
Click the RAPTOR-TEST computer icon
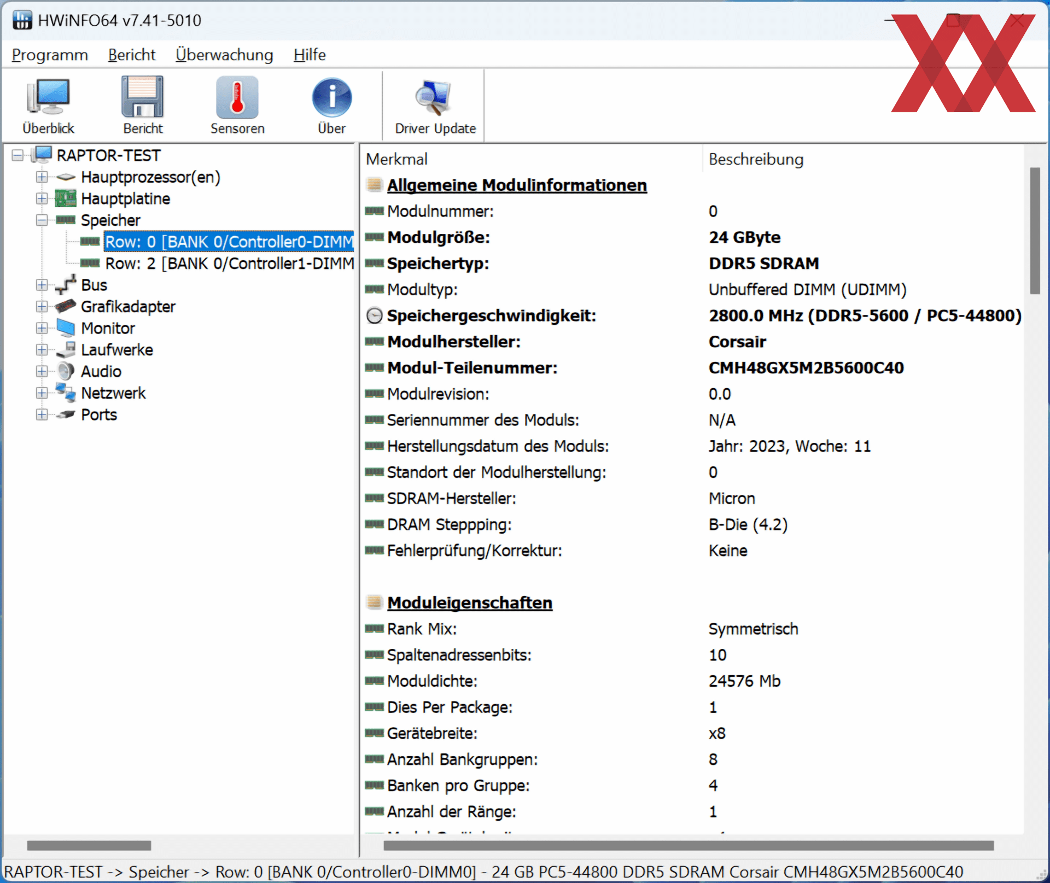[x=42, y=155]
